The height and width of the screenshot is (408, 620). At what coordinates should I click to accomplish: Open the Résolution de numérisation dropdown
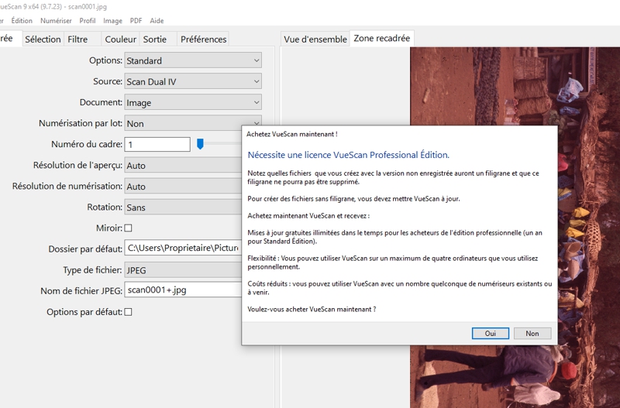[183, 186]
